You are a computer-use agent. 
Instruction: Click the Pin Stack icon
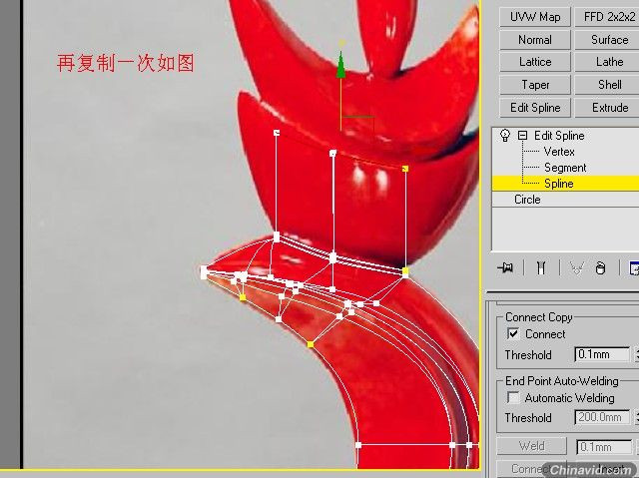(x=507, y=267)
